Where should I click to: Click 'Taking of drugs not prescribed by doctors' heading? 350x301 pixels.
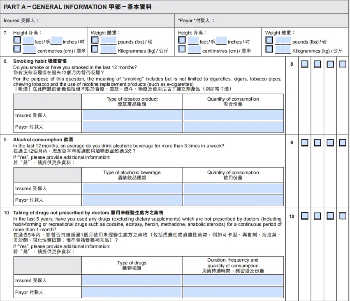tap(88, 213)
